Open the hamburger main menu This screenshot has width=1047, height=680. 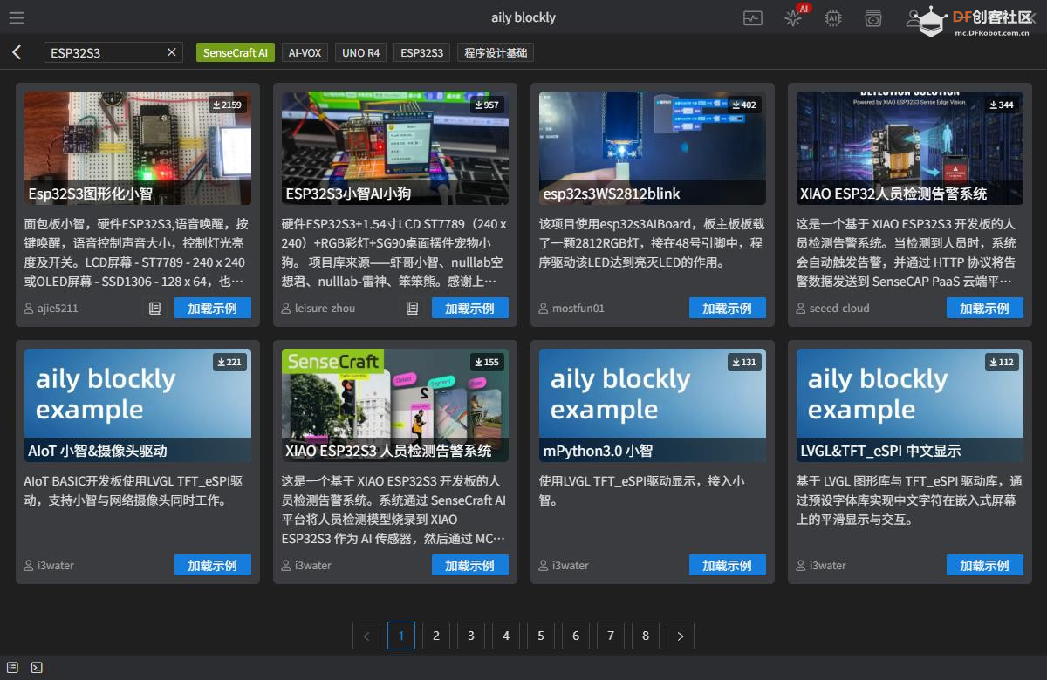(x=17, y=17)
